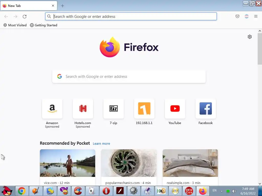Open the Firefox hamburger application menu

coord(256,16)
